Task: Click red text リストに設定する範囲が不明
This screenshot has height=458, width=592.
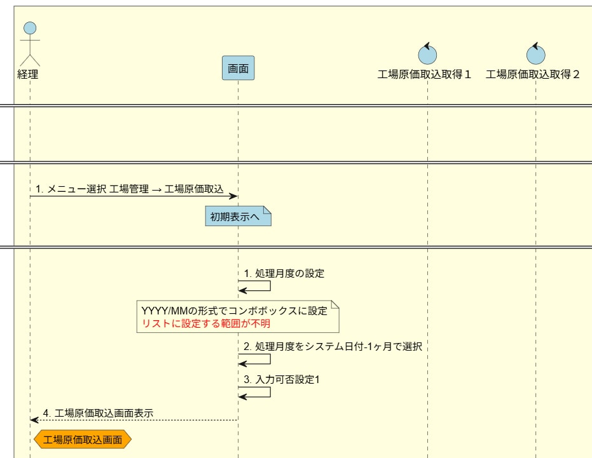Action: (x=206, y=324)
